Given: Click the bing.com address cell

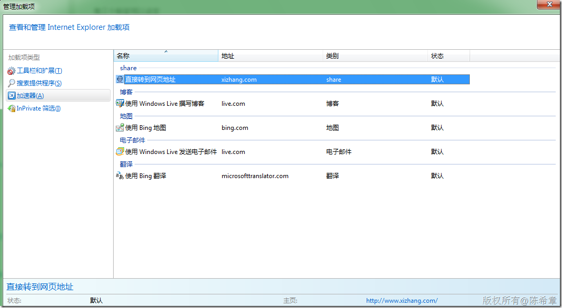Looking at the screenshot, I should pyautogui.click(x=235, y=128).
